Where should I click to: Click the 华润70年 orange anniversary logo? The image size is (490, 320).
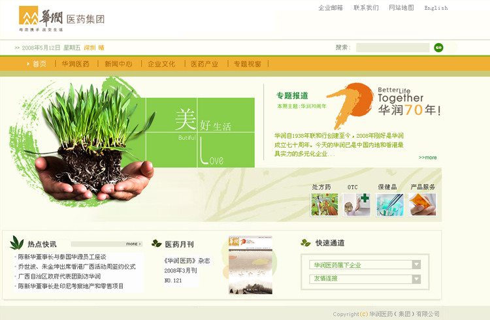pos(351,105)
